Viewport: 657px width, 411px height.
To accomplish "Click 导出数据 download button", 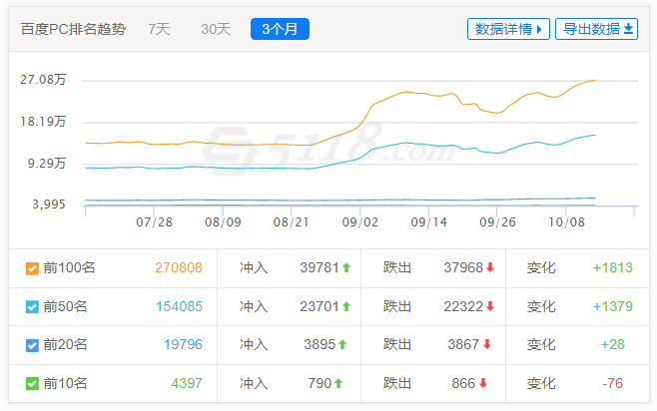I will [x=596, y=29].
